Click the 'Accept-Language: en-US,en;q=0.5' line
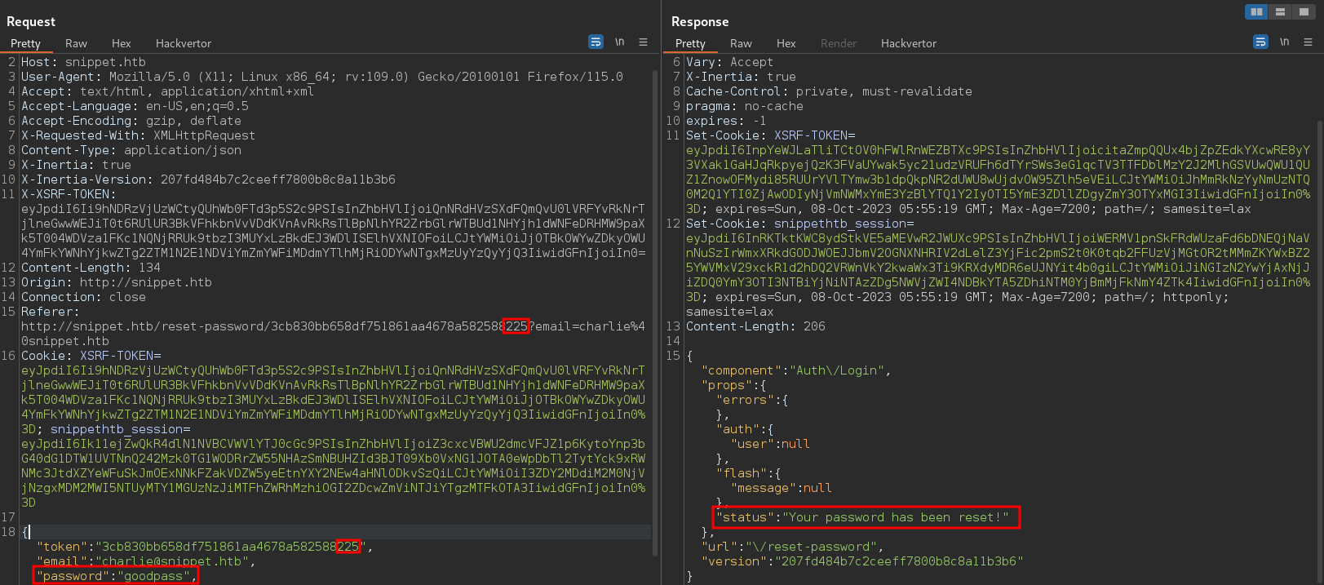1324x585 pixels. pyautogui.click(x=135, y=106)
